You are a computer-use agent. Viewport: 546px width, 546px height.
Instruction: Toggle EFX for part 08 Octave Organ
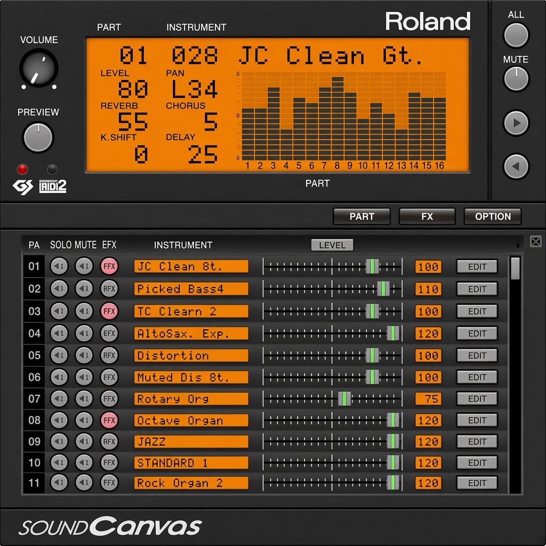(109, 420)
